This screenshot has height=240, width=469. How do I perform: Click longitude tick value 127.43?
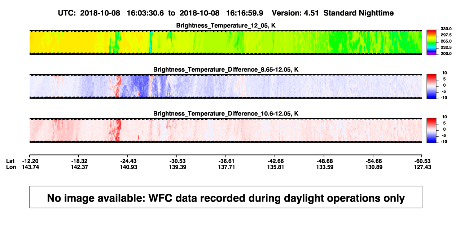click(x=423, y=167)
